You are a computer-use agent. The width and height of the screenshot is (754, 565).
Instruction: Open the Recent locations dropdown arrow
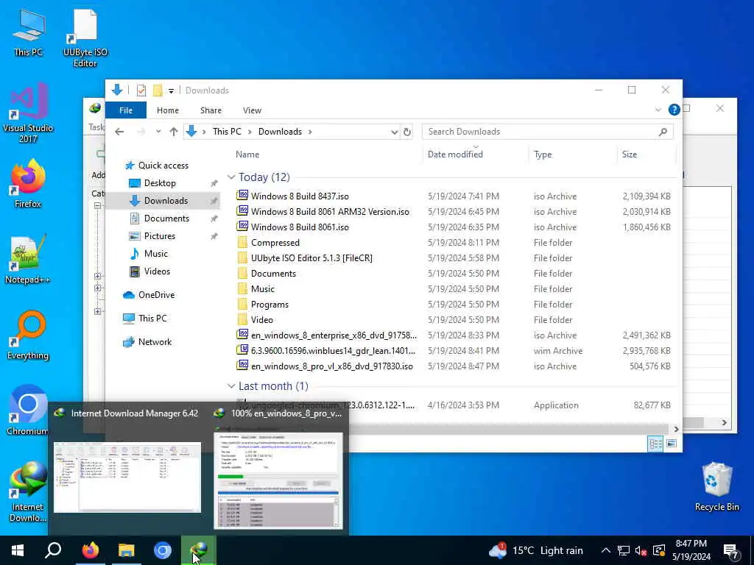click(x=158, y=132)
